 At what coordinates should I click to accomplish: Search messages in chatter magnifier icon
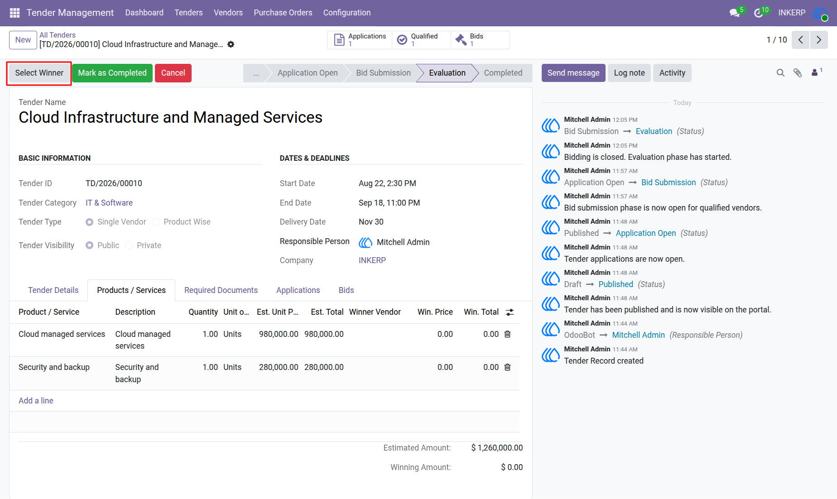click(x=780, y=73)
